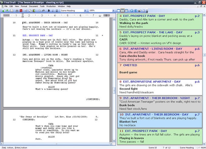Open the Format menu
This screenshot has width=206, height=149.
tap(24, 6)
